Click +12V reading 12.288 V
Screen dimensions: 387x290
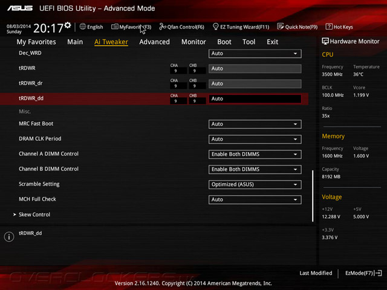[331, 216]
